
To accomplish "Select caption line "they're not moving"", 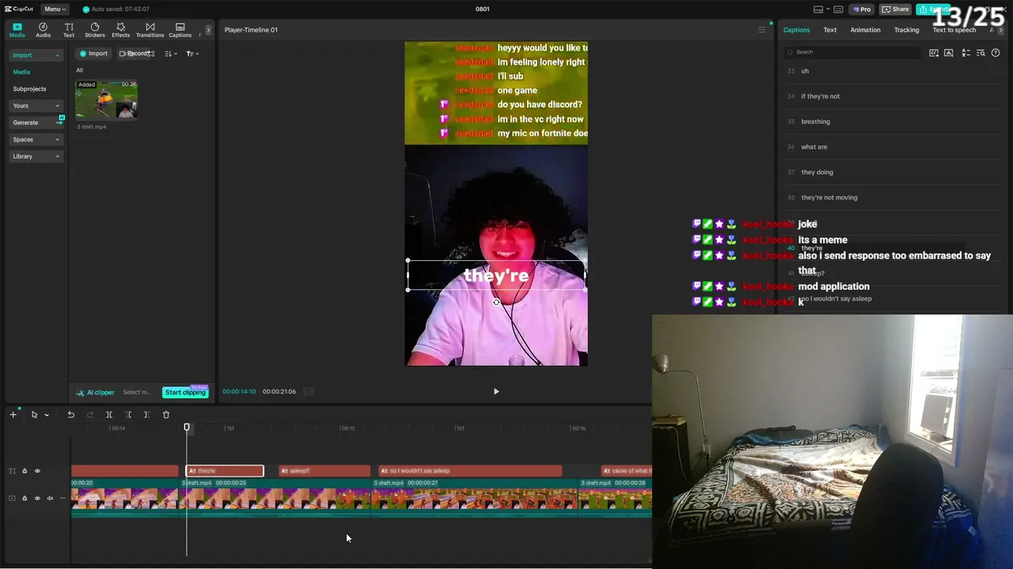I will point(829,198).
